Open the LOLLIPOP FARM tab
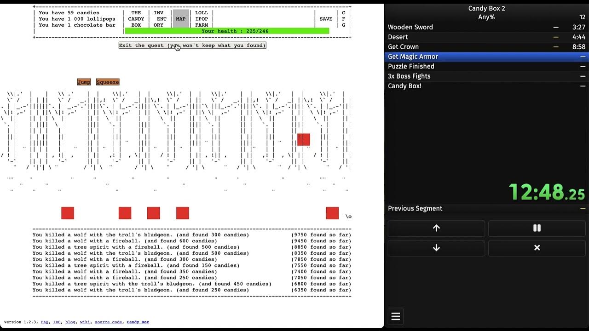 tap(202, 19)
